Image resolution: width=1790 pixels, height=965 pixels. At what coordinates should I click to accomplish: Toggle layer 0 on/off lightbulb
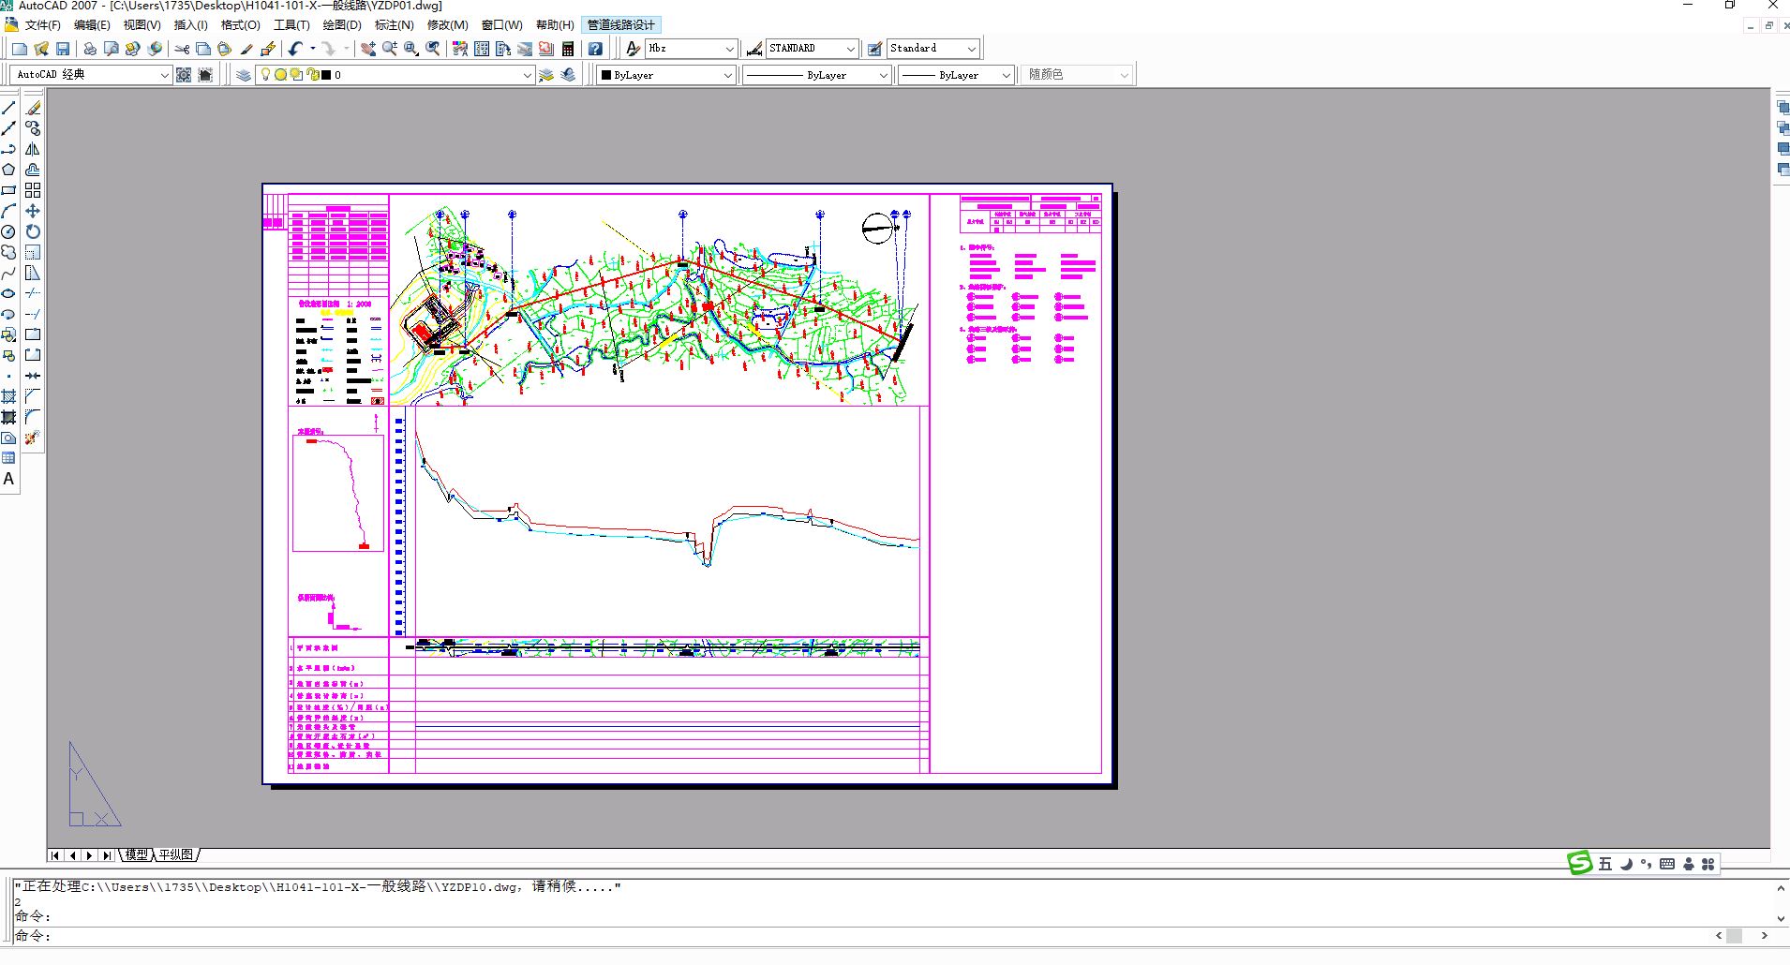(x=266, y=75)
